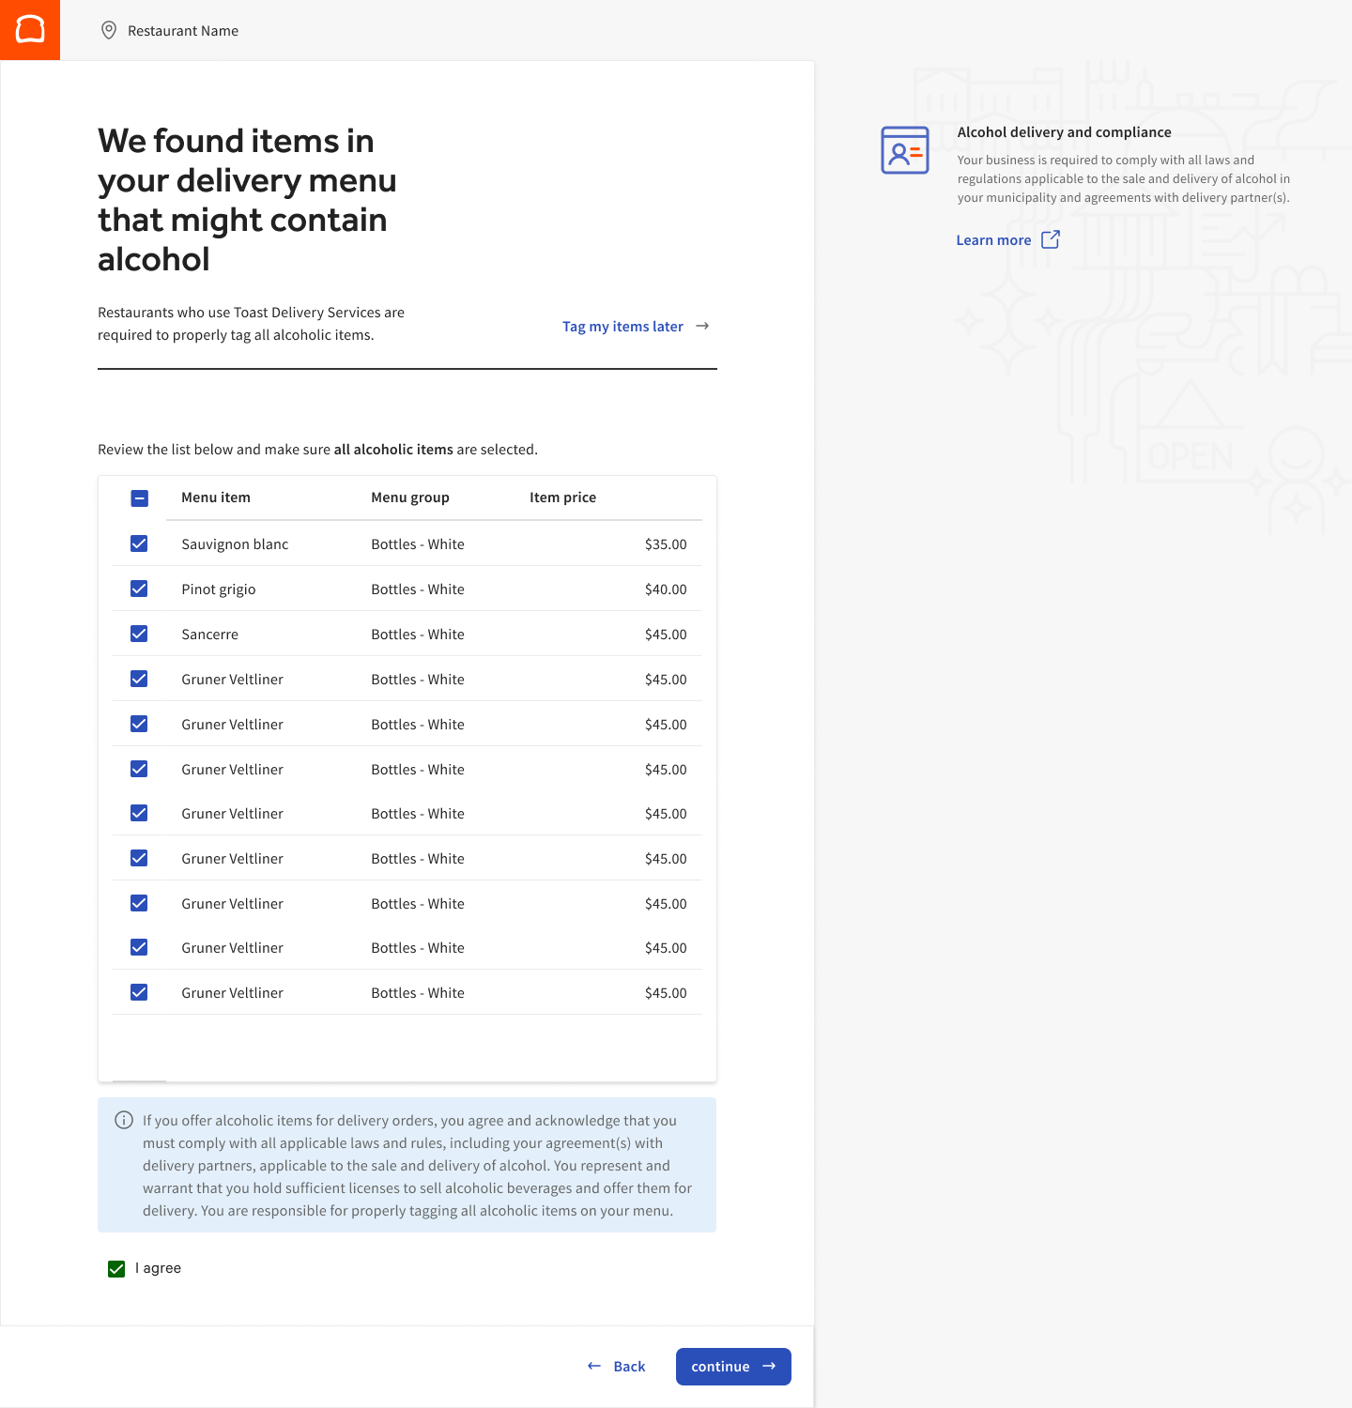
Task: Click the Toast logo icon
Action: point(30,30)
